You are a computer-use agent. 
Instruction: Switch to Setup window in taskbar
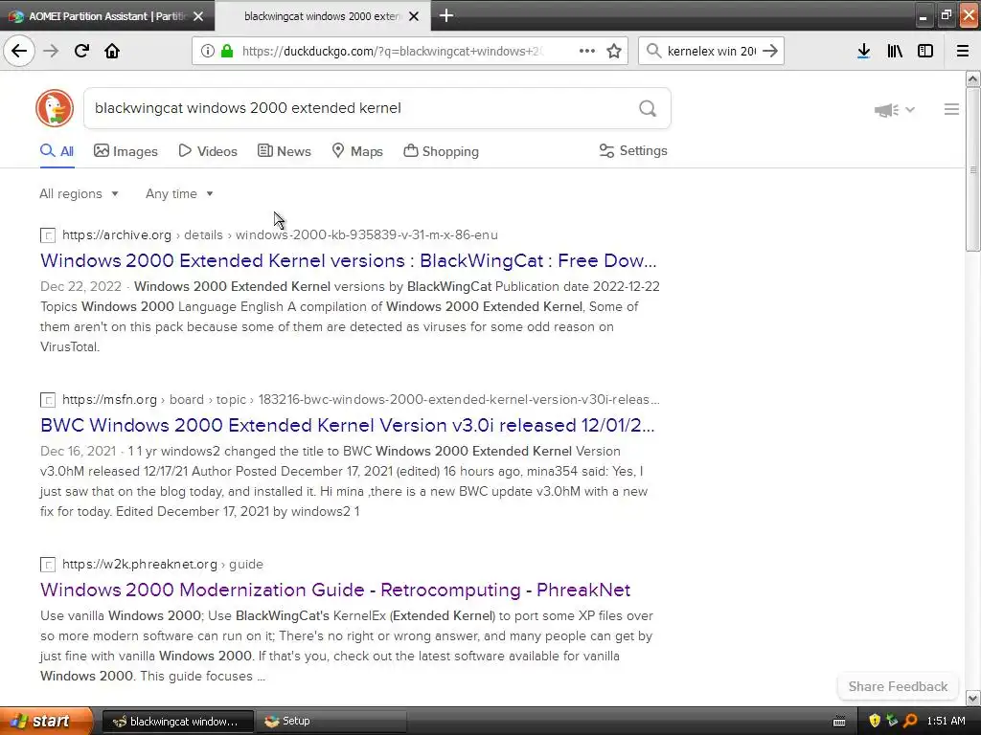click(x=332, y=722)
